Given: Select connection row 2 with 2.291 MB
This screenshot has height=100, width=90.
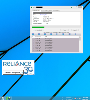Looking at the screenshot, I should pyautogui.click(x=55, y=40).
